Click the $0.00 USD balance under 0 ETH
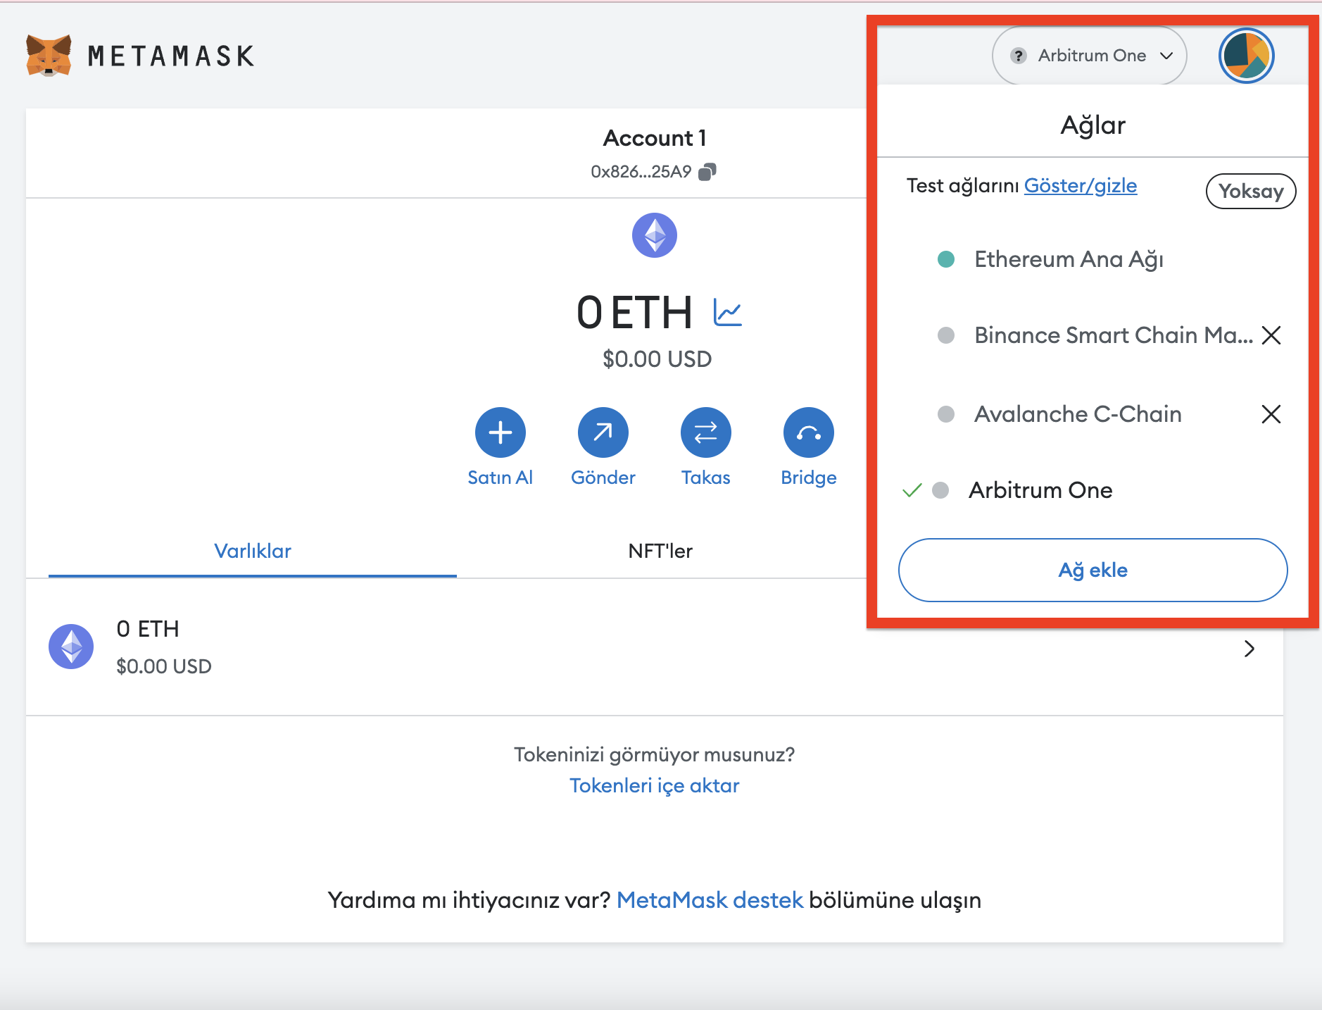Viewport: 1322px width, 1010px height. click(x=657, y=359)
